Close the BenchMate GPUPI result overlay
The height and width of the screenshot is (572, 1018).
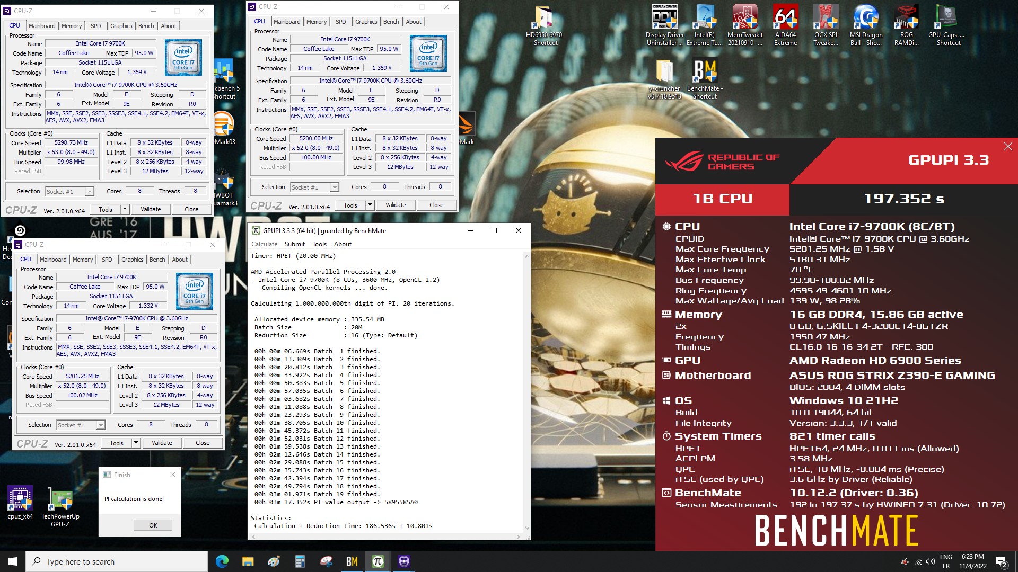point(1008,147)
